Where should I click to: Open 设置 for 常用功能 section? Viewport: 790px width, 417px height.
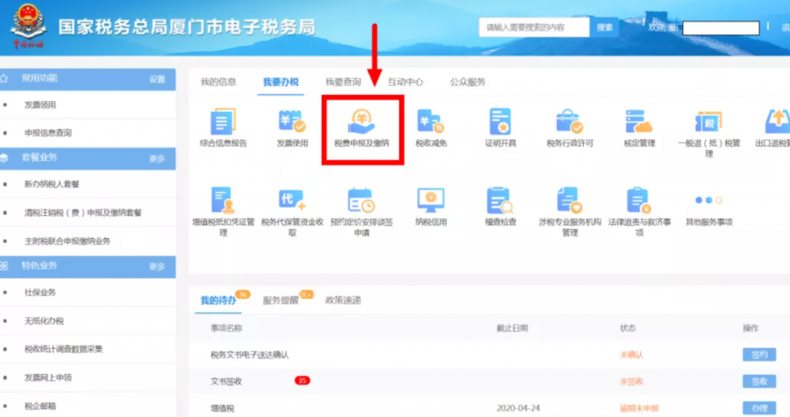(157, 79)
